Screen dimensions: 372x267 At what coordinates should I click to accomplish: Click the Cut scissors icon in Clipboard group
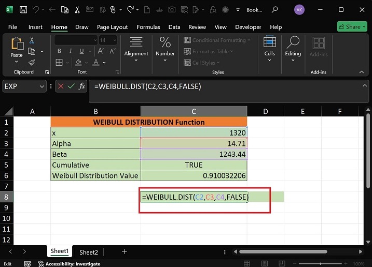pos(32,40)
